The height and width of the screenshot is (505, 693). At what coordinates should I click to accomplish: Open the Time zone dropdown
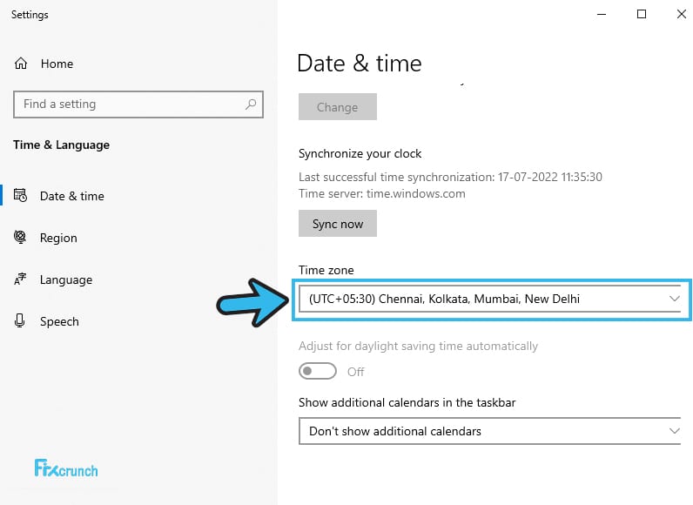(489, 300)
